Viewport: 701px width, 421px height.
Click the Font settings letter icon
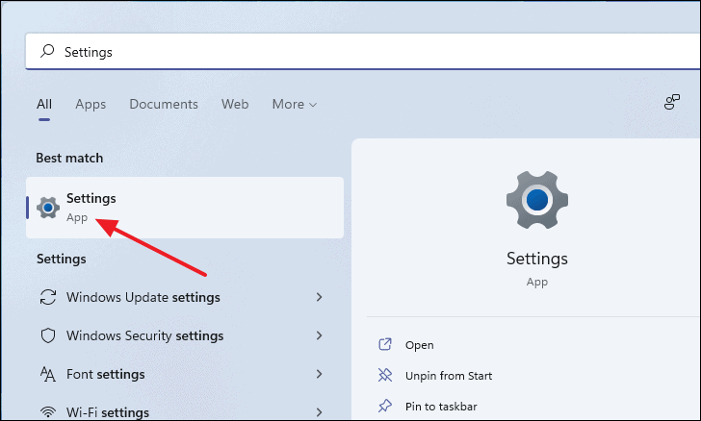(x=48, y=374)
